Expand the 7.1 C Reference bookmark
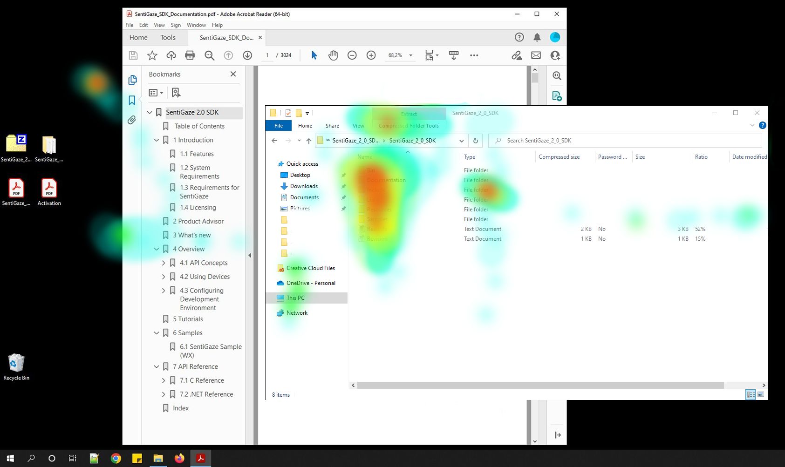 [164, 380]
